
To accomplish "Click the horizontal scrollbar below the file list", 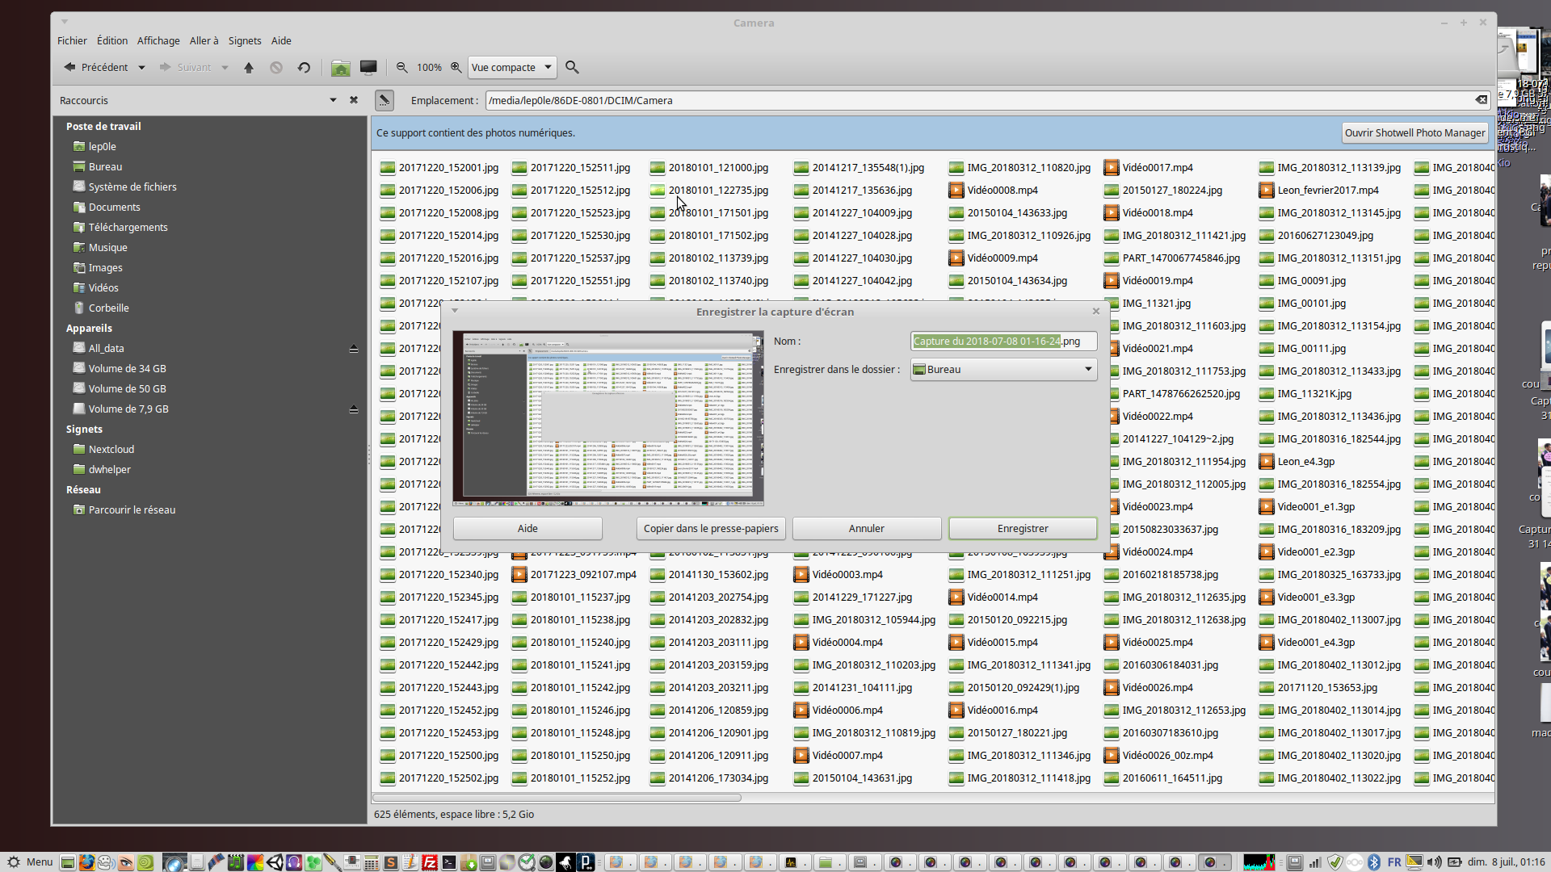I will click(x=557, y=798).
